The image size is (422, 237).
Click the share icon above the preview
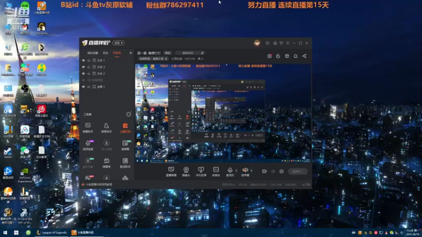[304, 56]
